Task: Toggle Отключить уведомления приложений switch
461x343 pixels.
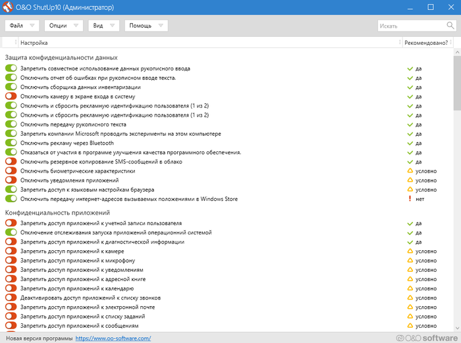Action: coord(11,180)
